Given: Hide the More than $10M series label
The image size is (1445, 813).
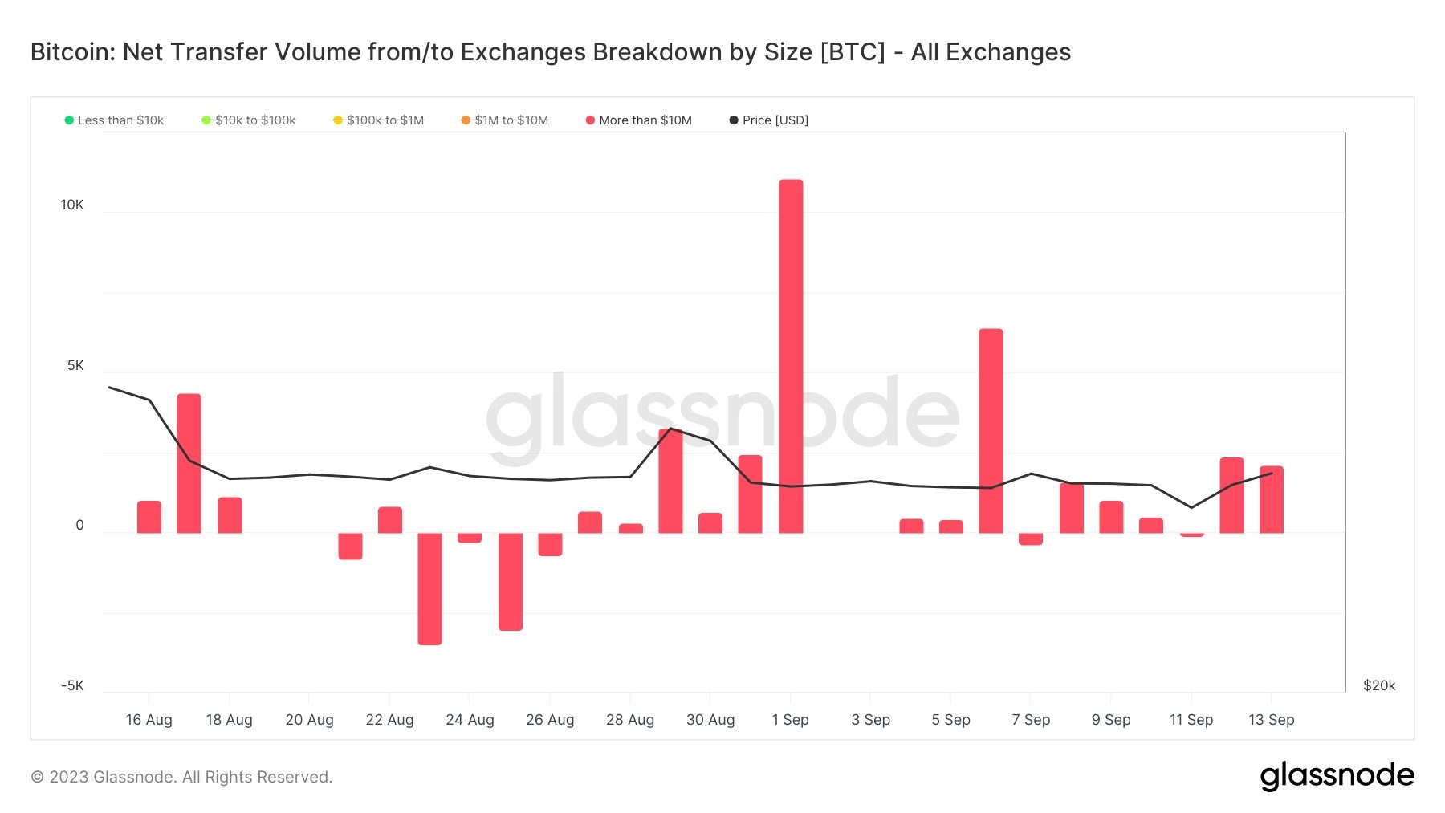Looking at the screenshot, I should pyautogui.click(x=645, y=120).
